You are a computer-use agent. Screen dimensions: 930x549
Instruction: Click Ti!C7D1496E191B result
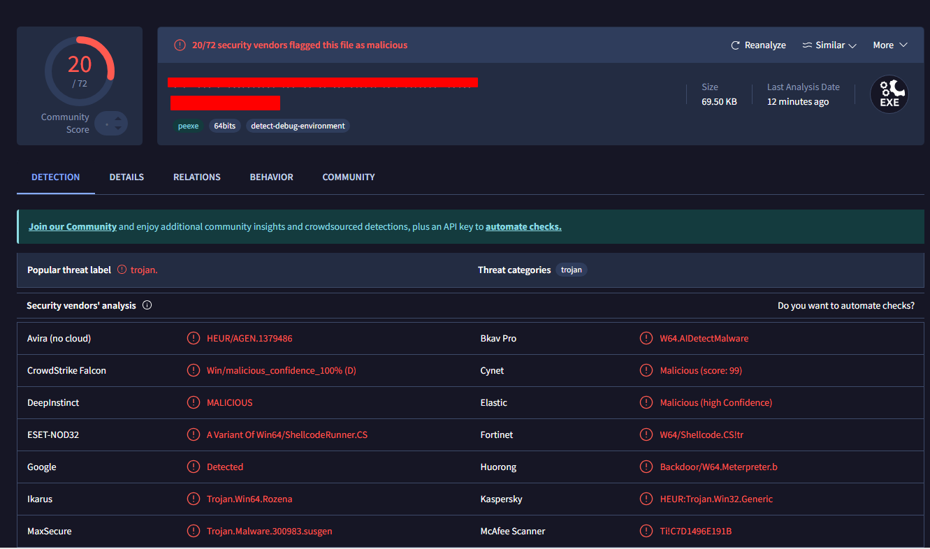(x=696, y=531)
